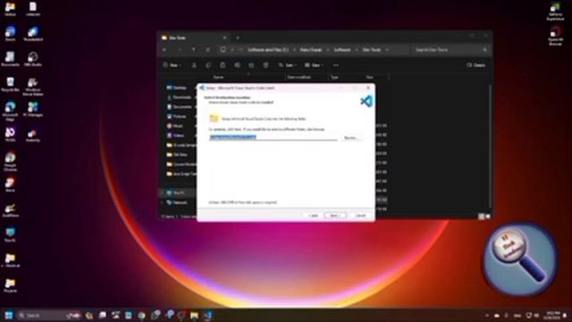Click the Cut icon in Explorer toolbar
572x322 pixels.
(194, 65)
